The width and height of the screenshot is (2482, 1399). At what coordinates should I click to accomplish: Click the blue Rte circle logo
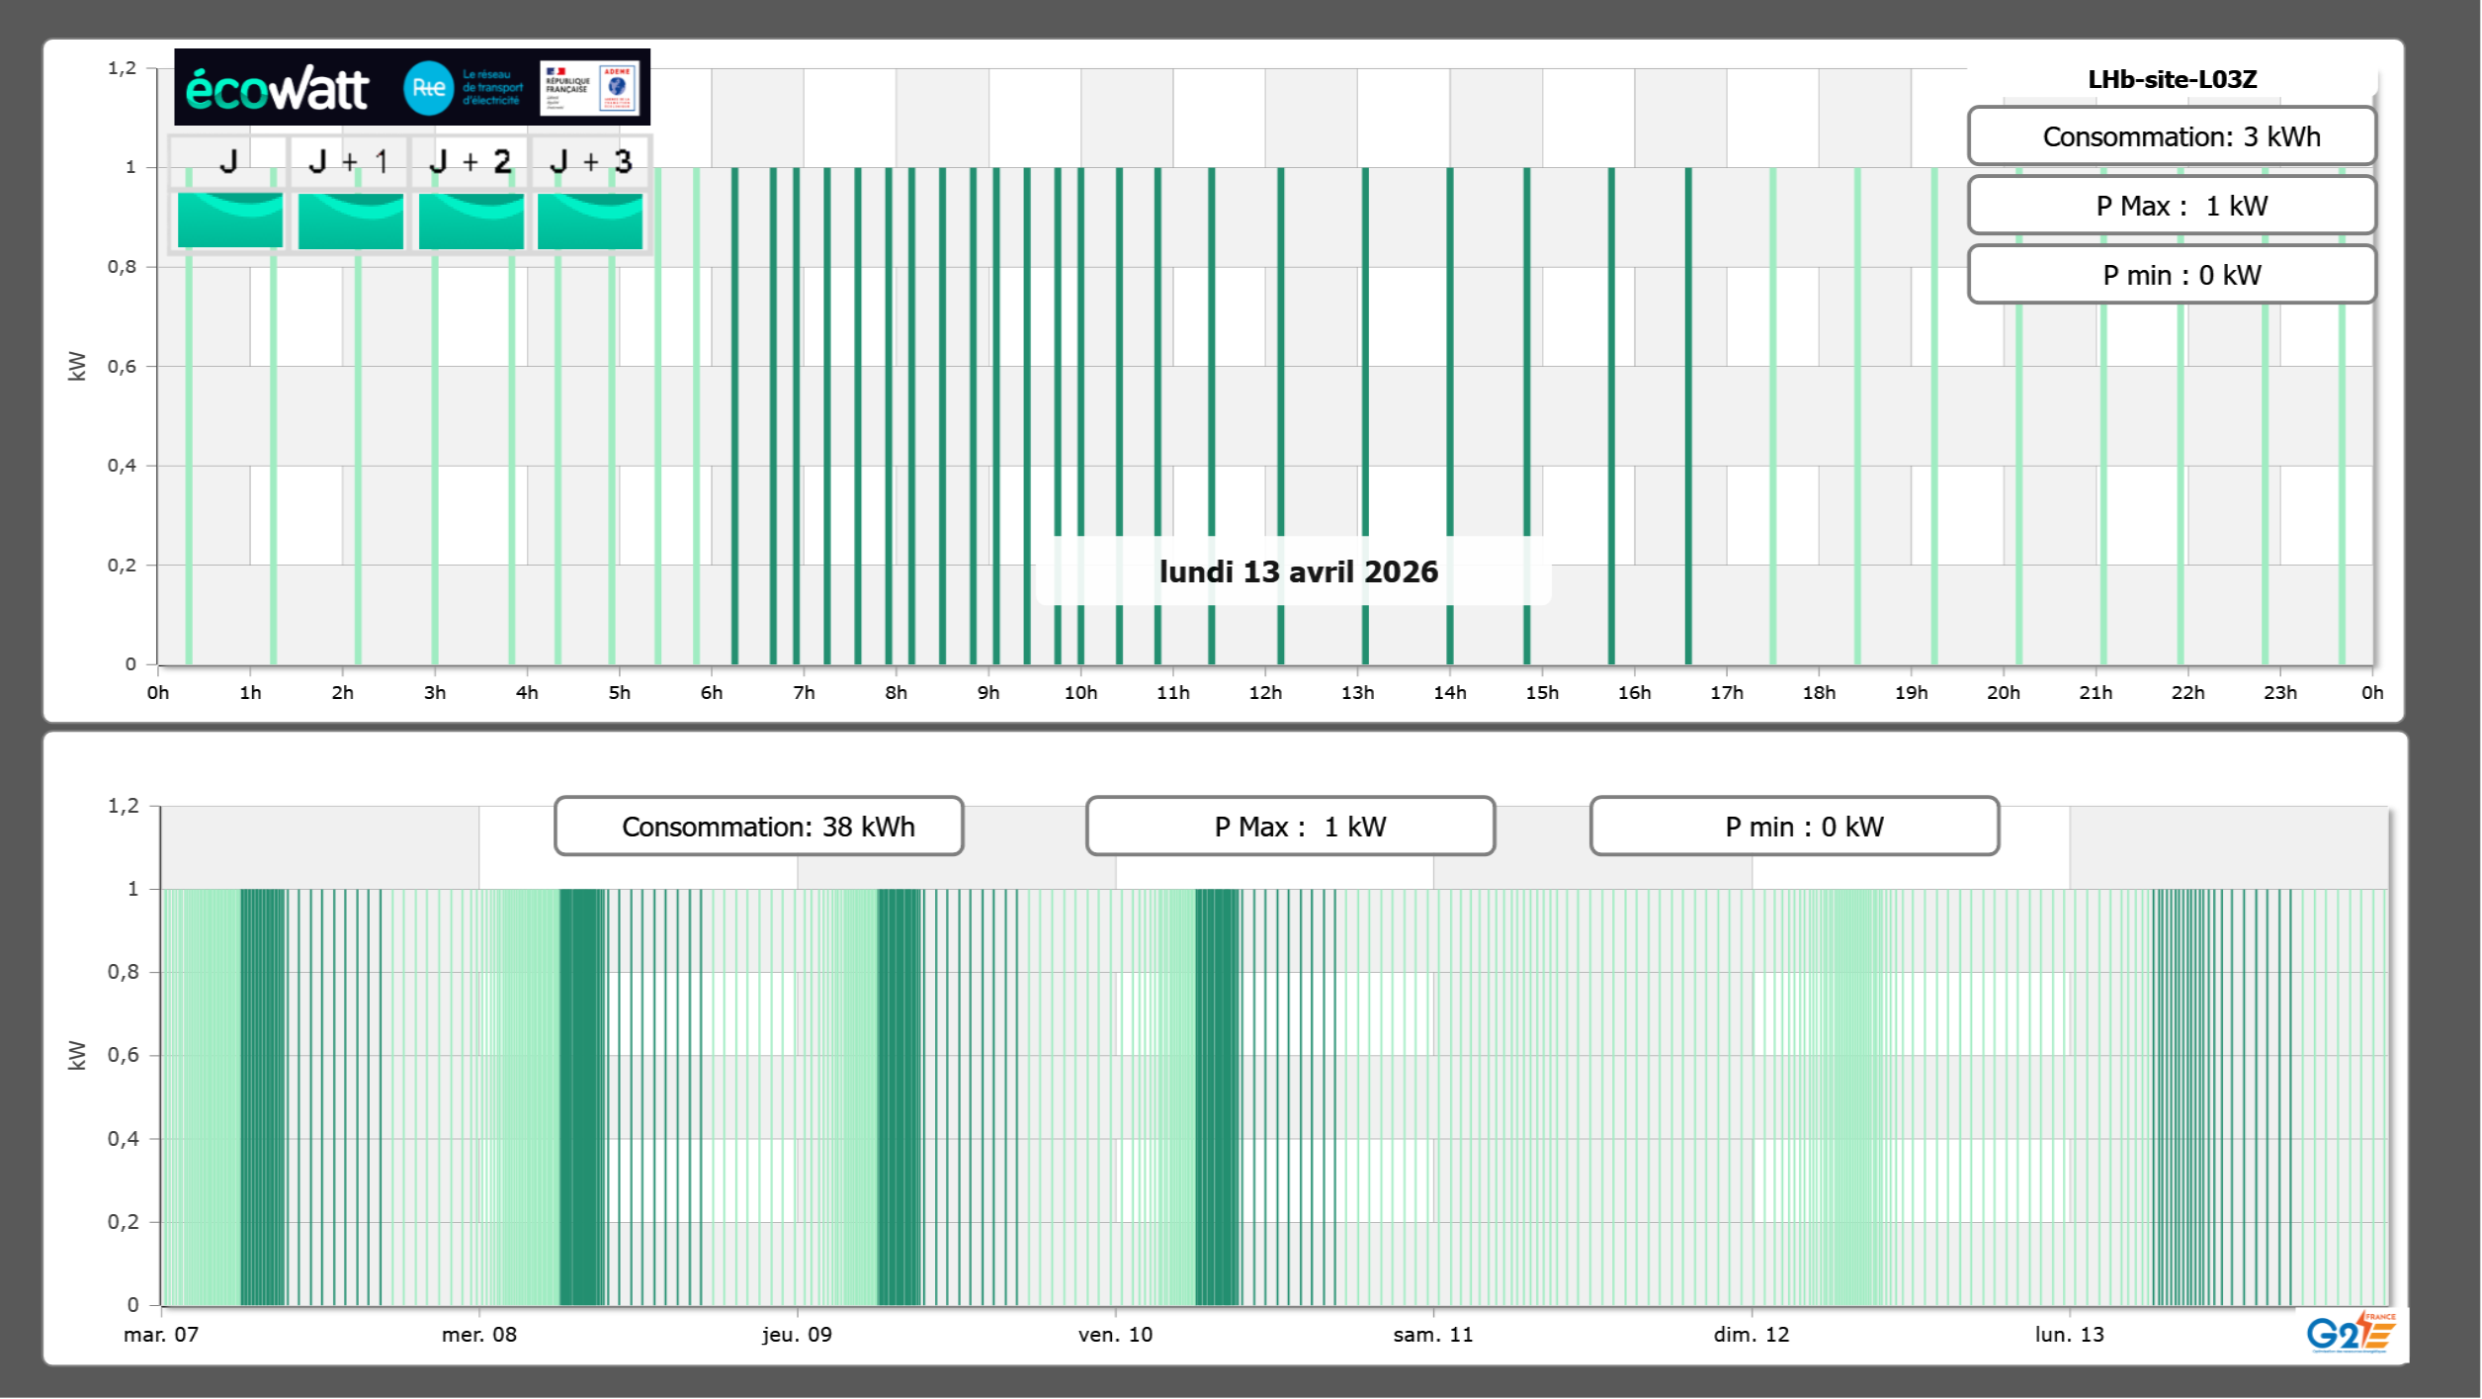428,88
